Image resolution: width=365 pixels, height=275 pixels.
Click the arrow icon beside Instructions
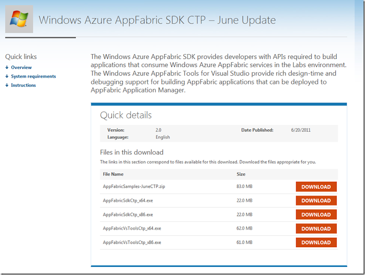7,85
